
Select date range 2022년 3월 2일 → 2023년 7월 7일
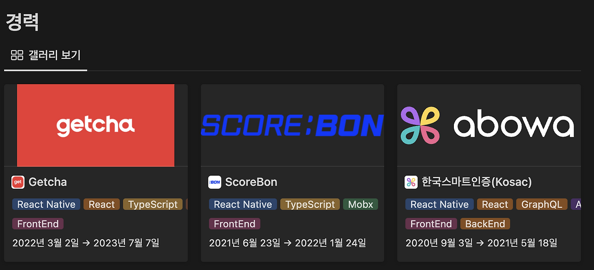pos(86,243)
